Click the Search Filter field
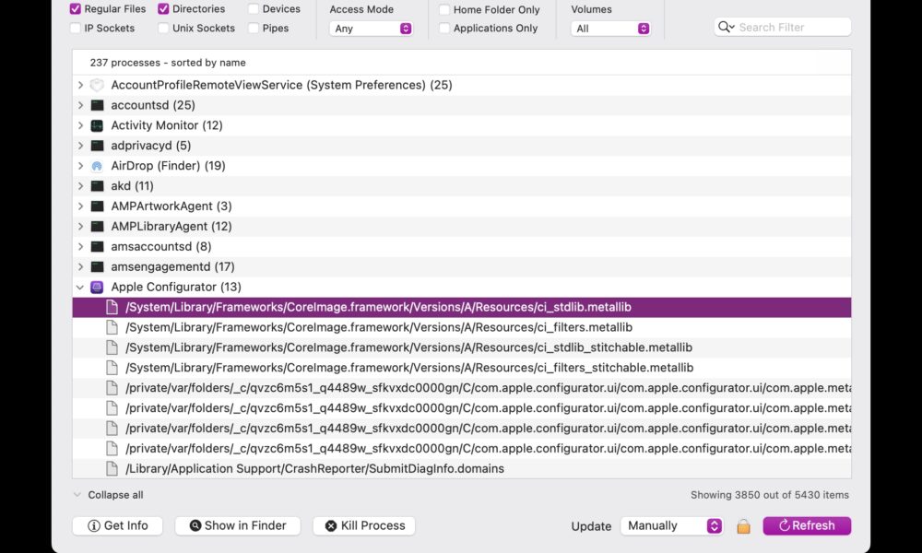This screenshot has width=922, height=553. click(x=783, y=27)
